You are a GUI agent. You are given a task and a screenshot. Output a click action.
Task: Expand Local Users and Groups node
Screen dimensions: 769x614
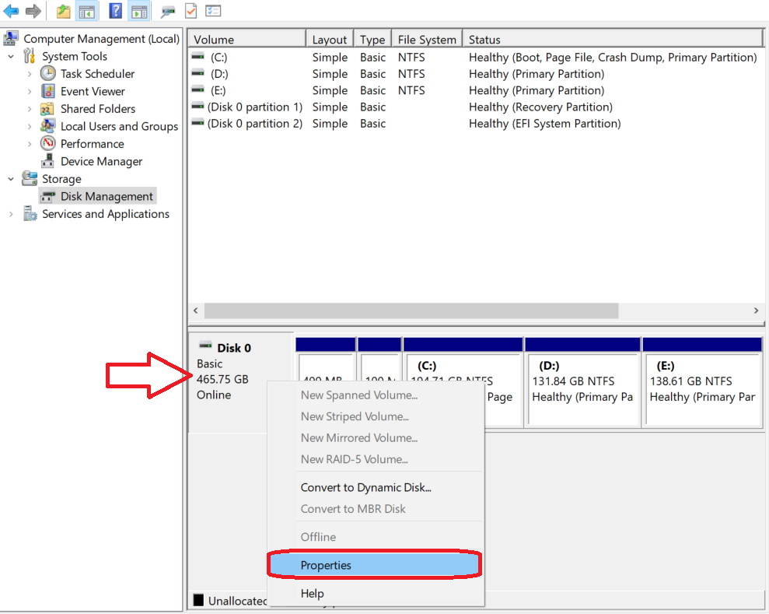[30, 127]
